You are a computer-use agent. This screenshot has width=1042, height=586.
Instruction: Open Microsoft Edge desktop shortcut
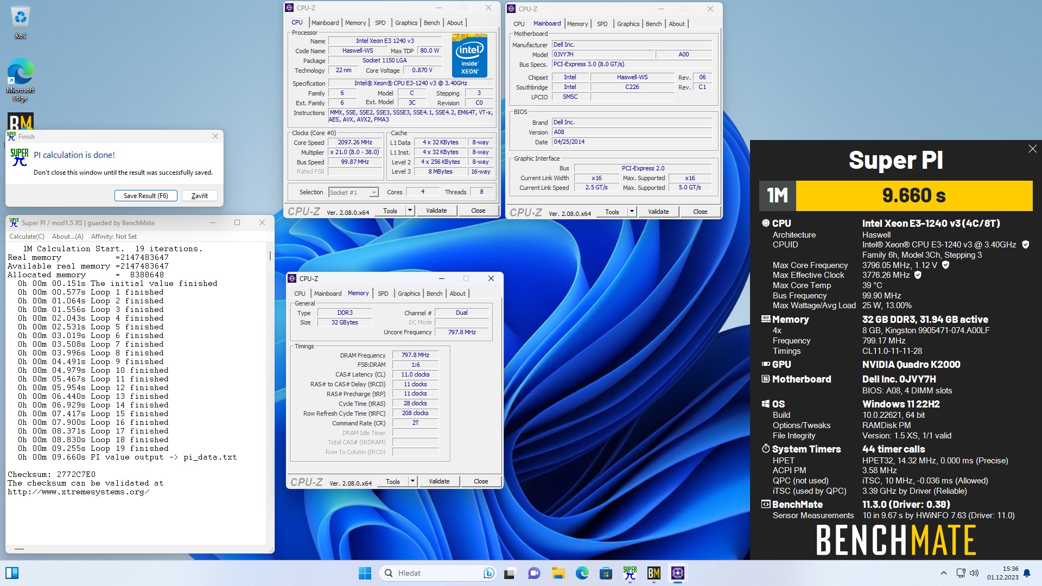(x=20, y=80)
